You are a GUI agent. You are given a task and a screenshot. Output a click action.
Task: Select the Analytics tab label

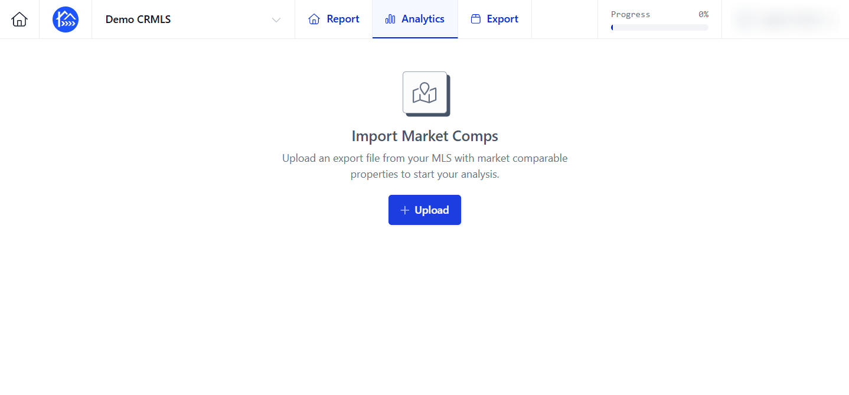click(423, 19)
